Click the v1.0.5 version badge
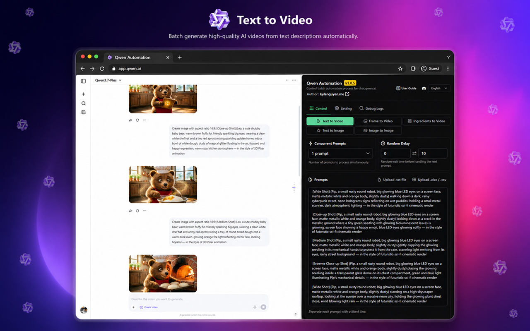 [350, 83]
